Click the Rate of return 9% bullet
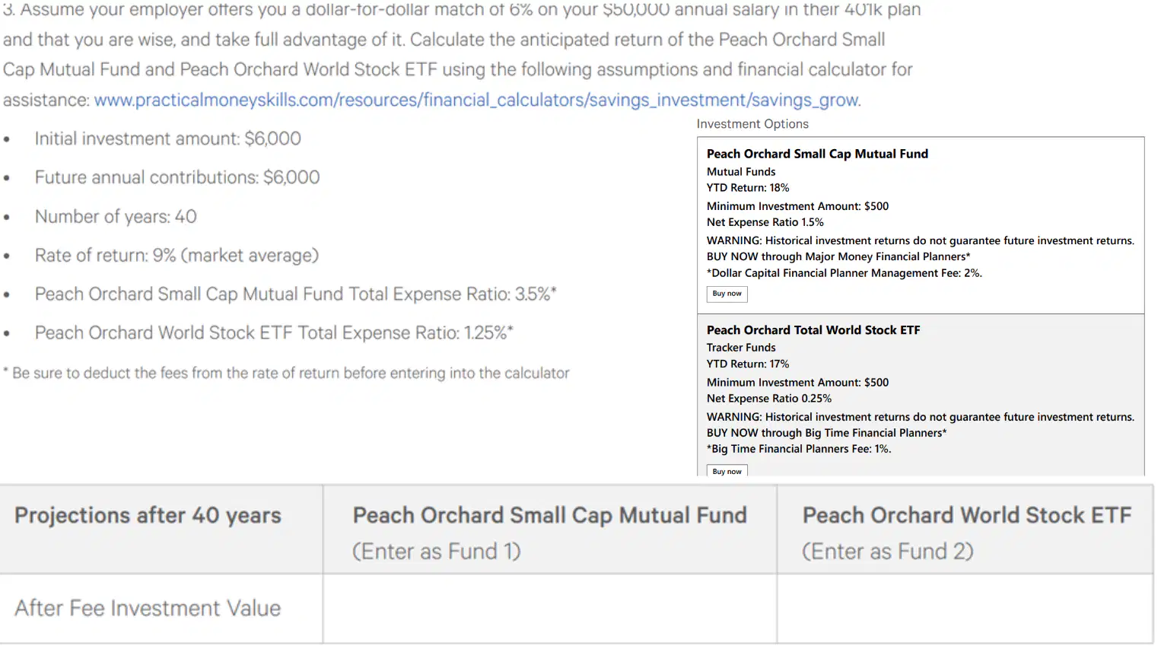 pos(177,256)
